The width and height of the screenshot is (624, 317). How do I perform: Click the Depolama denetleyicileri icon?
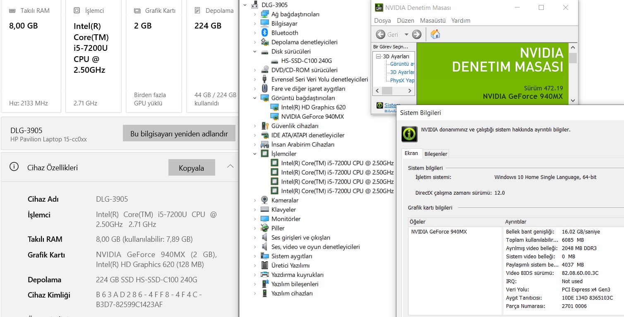point(265,42)
